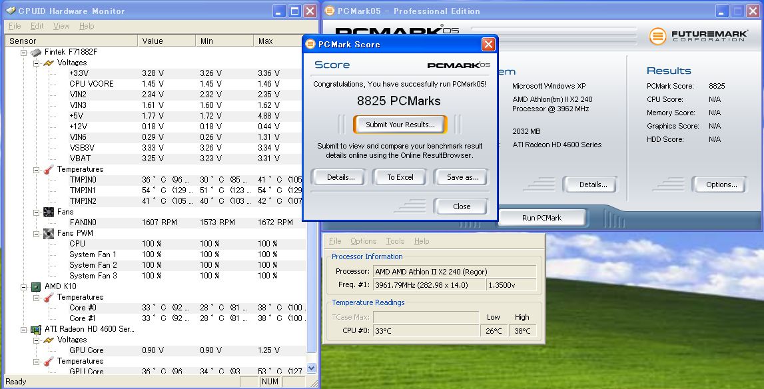Click the Fintek F71882F chip icon
Screen dimensions: 764x389
[36, 52]
